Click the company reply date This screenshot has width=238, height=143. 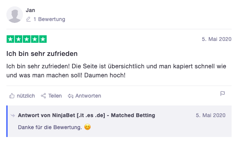tap(211, 115)
